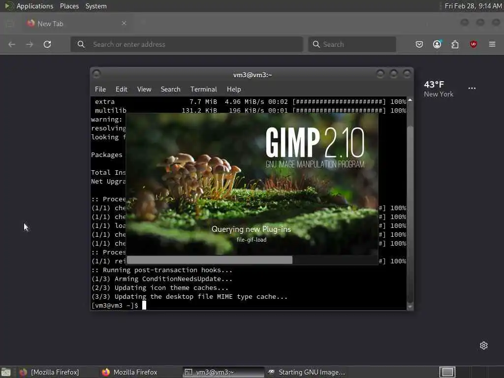Click the GIMP splash progress bar
The image size is (504, 378).
pyautogui.click(x=252, y=260)
